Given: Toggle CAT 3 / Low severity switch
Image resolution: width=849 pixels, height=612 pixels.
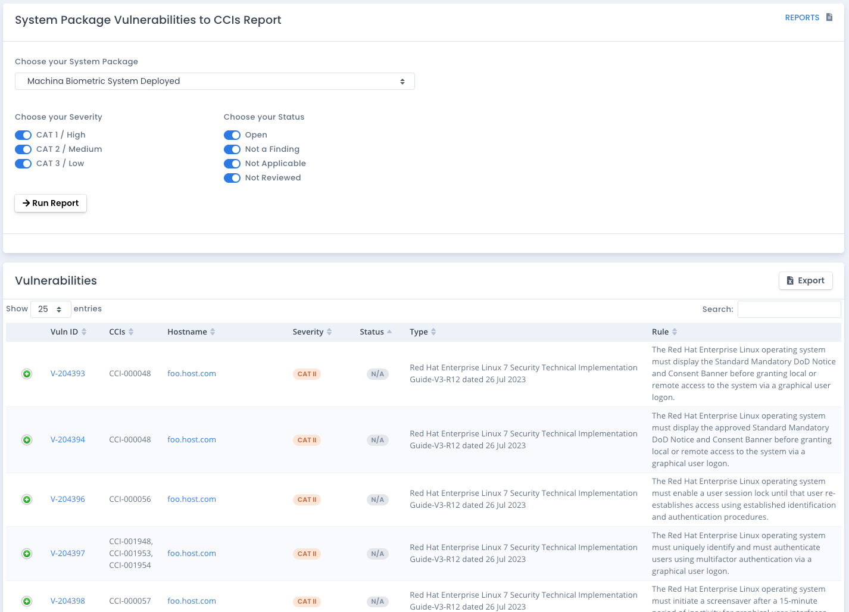Looking at the screenshot, I should tap(23, 164).
